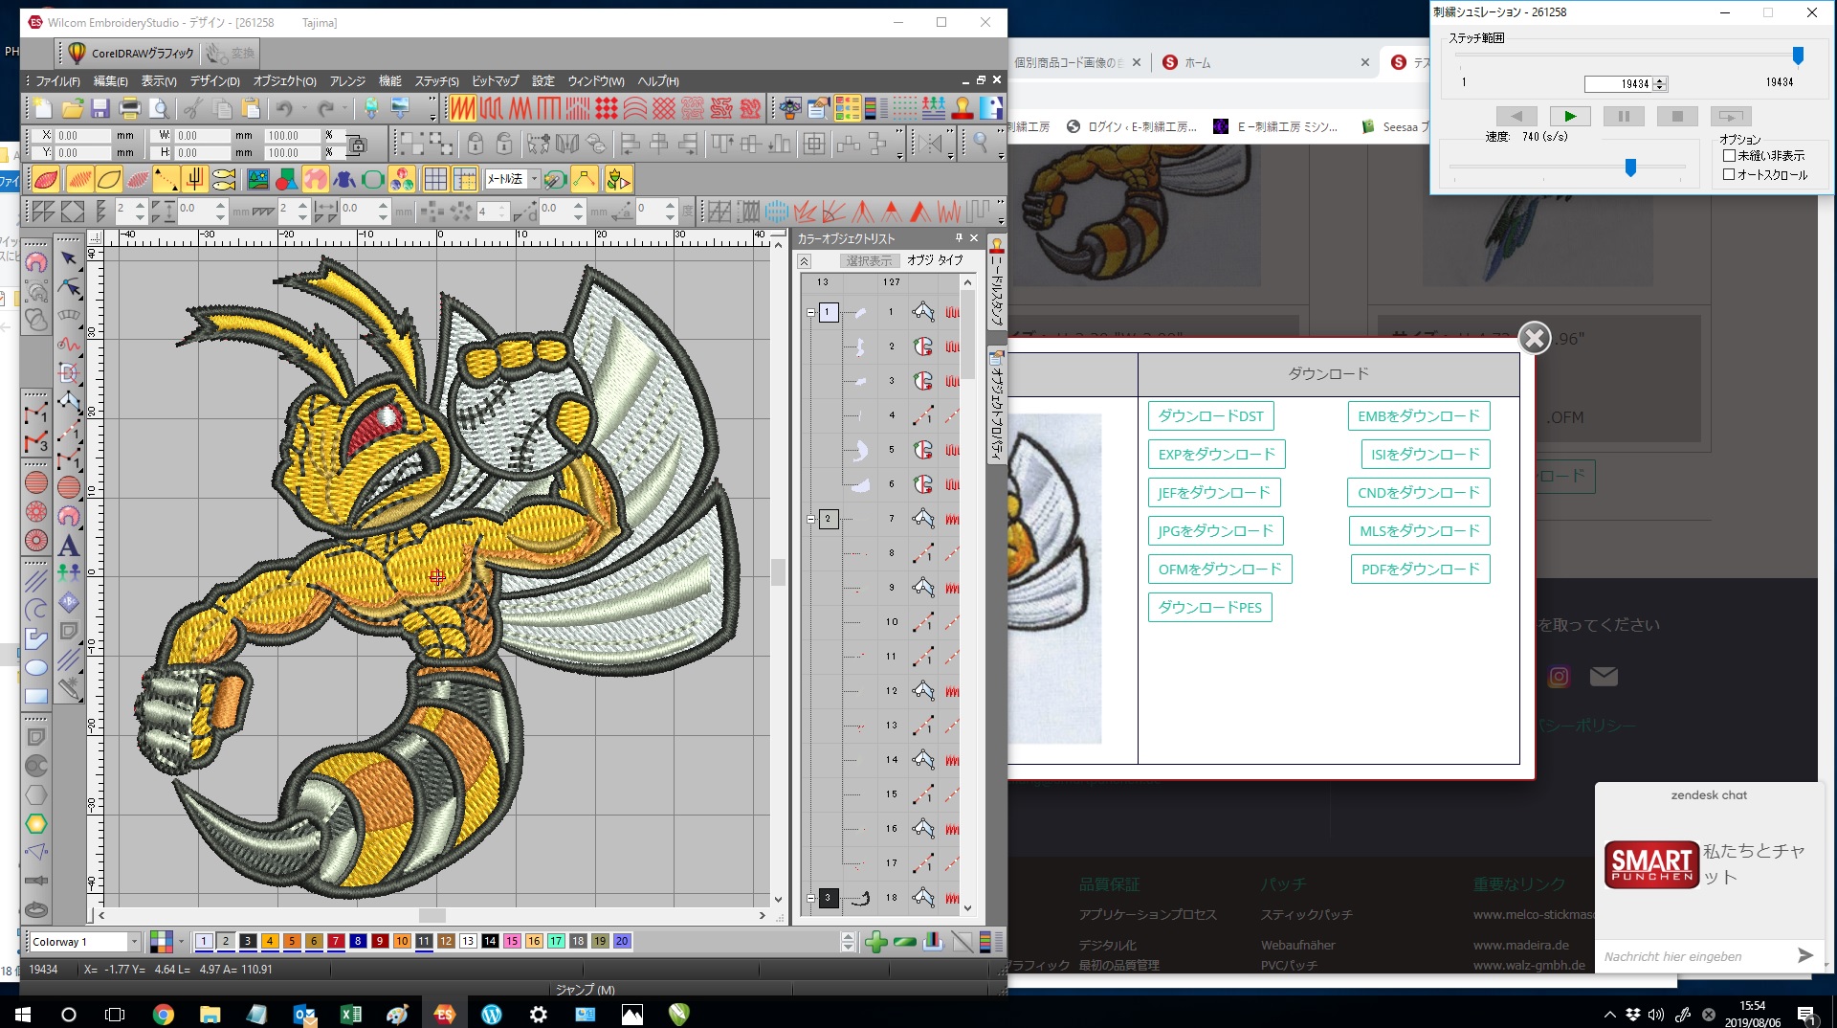Click the ダウンロードPES button

coord(1209,608)
